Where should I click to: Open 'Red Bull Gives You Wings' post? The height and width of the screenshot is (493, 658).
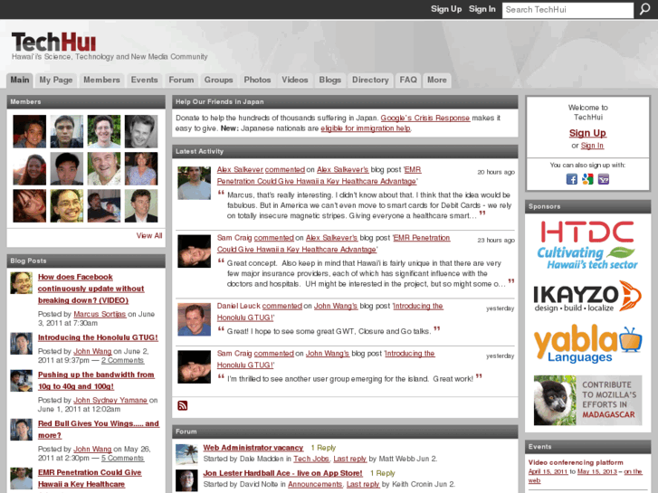(x=99, y=429)
